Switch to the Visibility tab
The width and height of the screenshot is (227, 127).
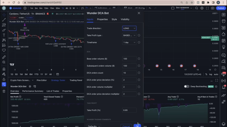[x=125, y=19]
